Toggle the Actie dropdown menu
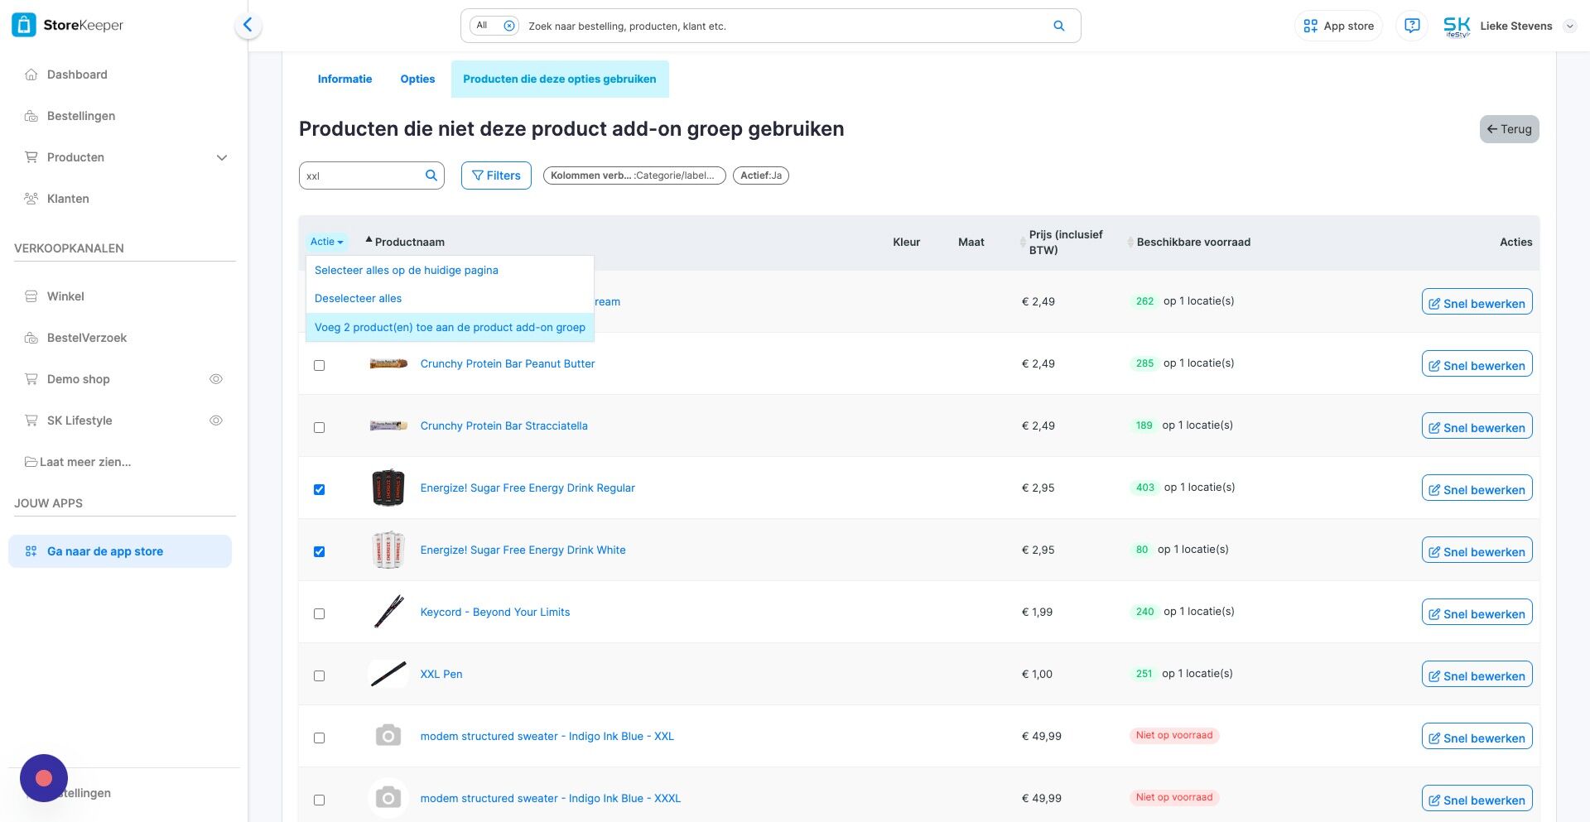 326,242
